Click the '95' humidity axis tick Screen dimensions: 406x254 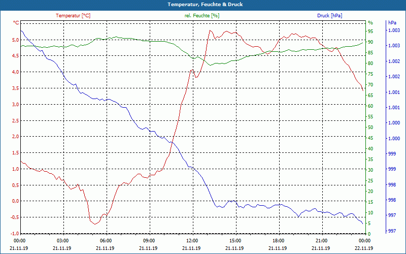tap(370, 31)
